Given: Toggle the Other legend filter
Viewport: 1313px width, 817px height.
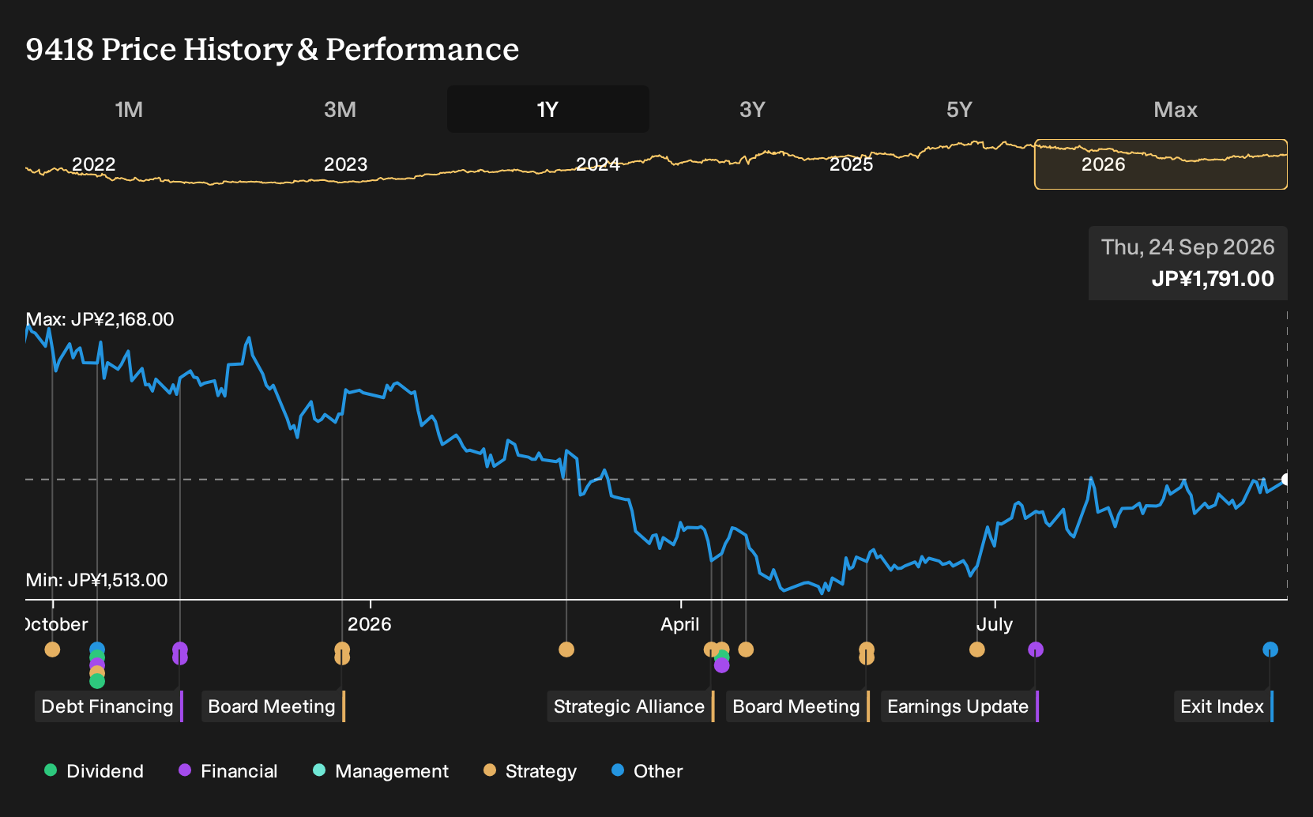Looking at the screenshot, I should pos(647,771).
